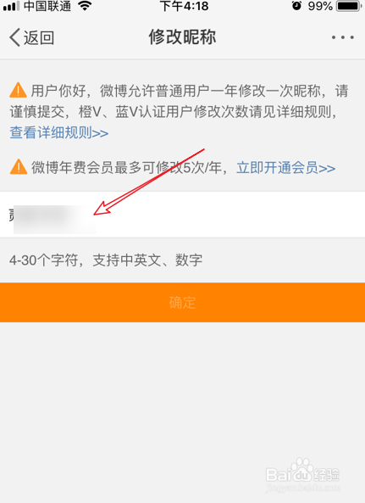The height and width of the screenshot is (503, 365).
Task: Tap the 下午4:18 clock in status bar
Action: point(184,6)
